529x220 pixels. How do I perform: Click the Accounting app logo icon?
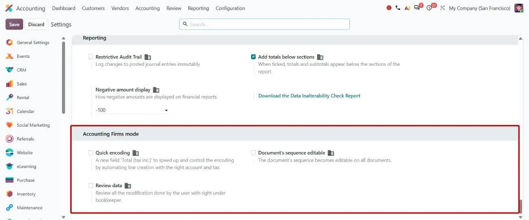tap(9, 8)
